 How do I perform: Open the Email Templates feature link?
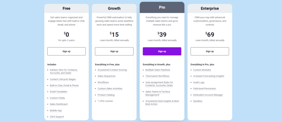pos(58,92)
